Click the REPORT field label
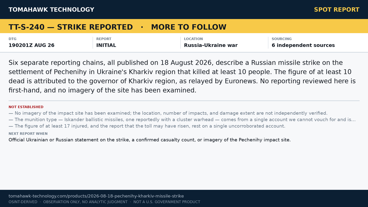 [x=104, y=39]
